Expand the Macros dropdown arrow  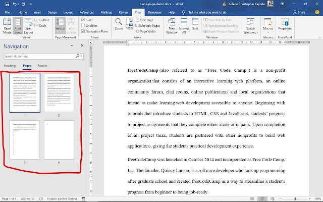[x=268, y=32]
